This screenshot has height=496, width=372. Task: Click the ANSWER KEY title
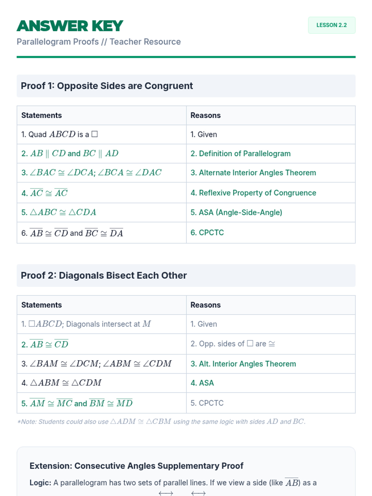70,26
